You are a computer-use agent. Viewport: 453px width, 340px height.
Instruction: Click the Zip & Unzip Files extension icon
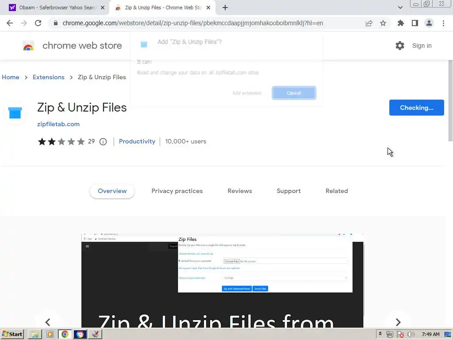[15, 113]
